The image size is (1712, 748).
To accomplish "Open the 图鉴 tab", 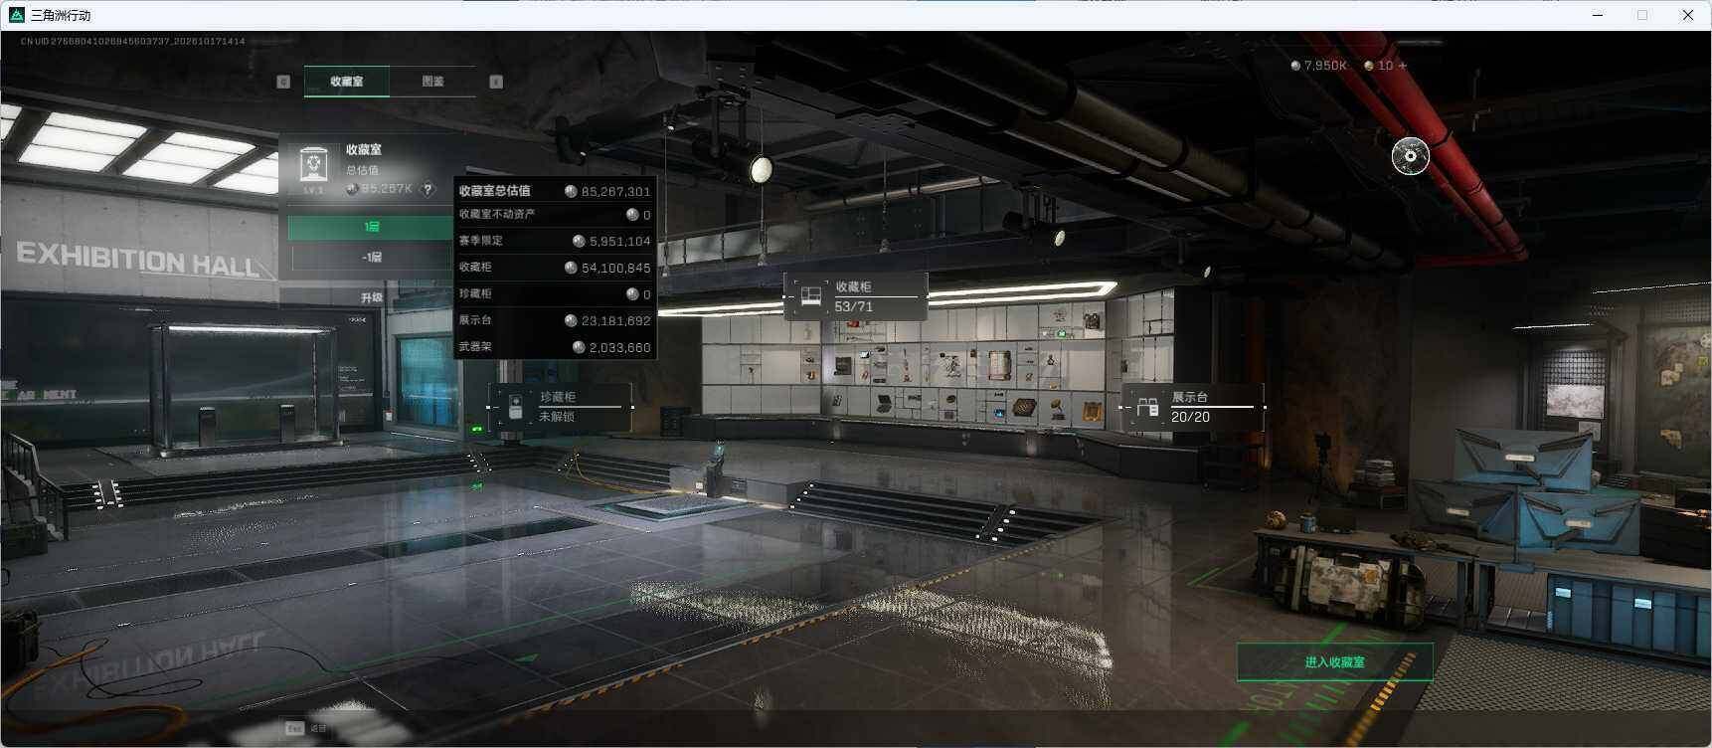I will pos(432,82).
